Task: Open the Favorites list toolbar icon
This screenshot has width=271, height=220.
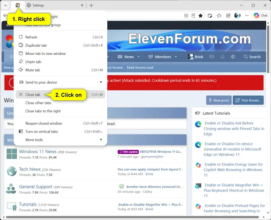Action: pyautogui.click(x=219, y=16)
